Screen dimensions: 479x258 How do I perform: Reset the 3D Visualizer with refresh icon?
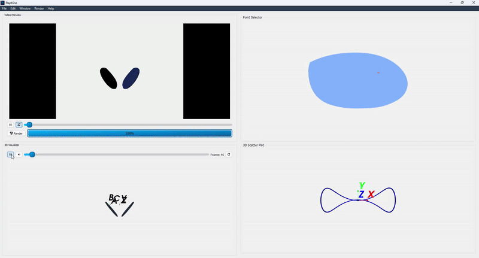(x=229, y=154)
